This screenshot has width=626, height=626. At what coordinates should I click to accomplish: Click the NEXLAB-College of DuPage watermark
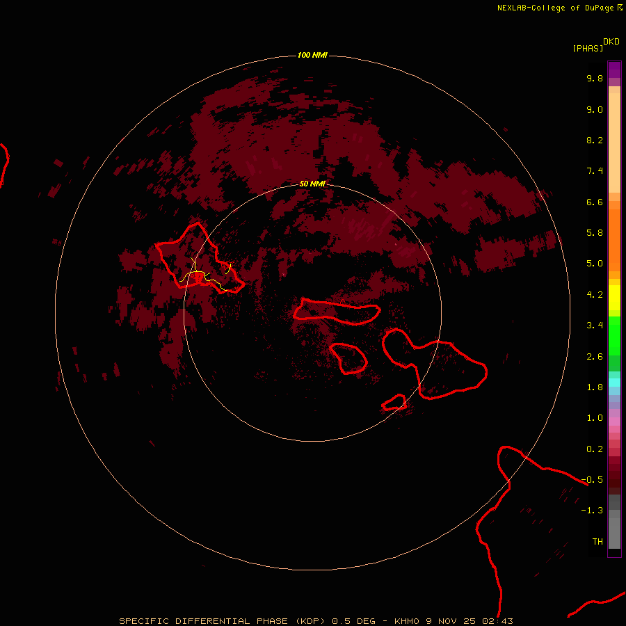pos(559,8)
